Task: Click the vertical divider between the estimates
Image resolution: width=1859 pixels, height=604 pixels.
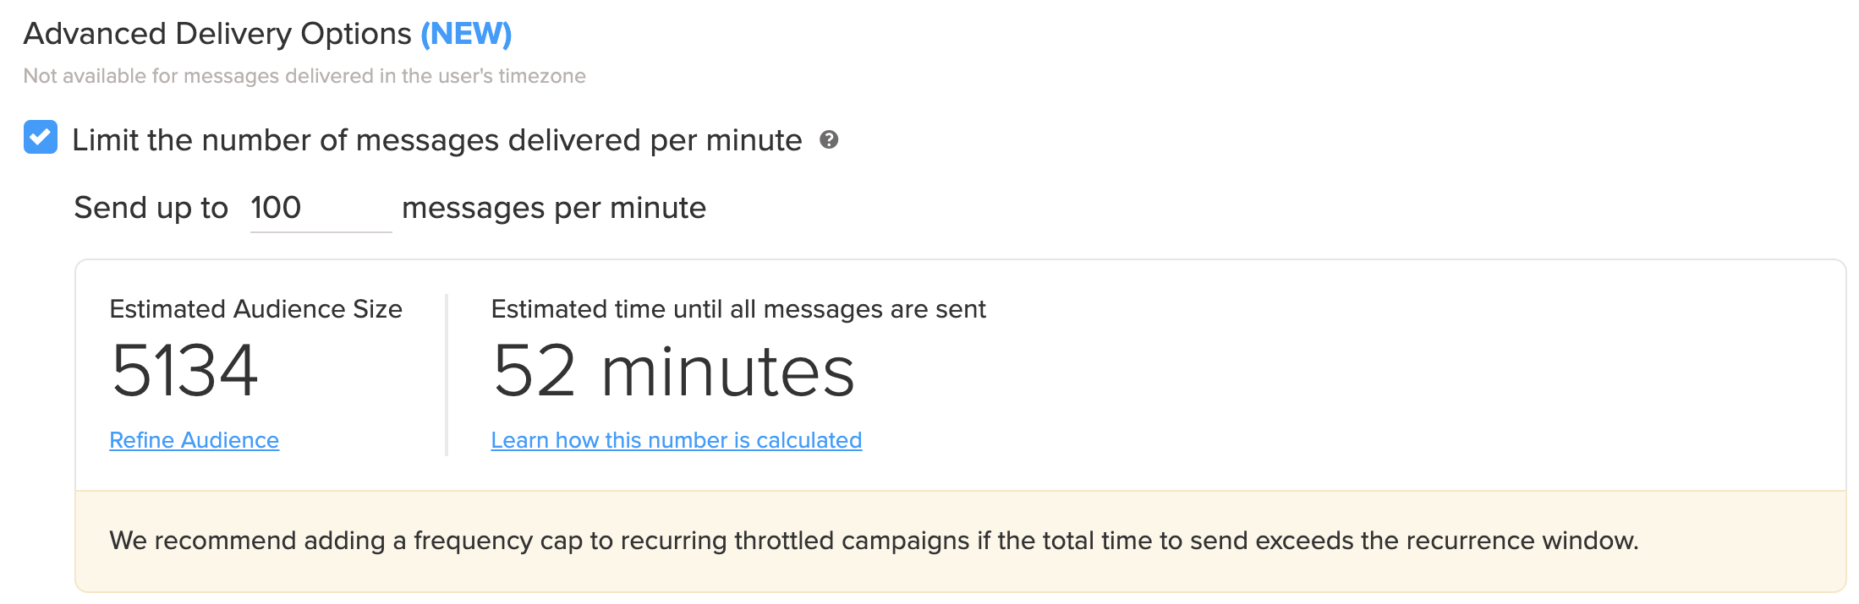Action: click(x=447, y=375)
